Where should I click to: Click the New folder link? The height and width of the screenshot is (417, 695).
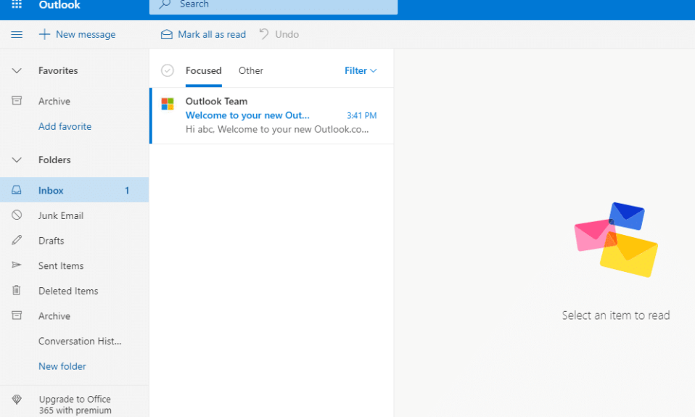click(62, 366)
